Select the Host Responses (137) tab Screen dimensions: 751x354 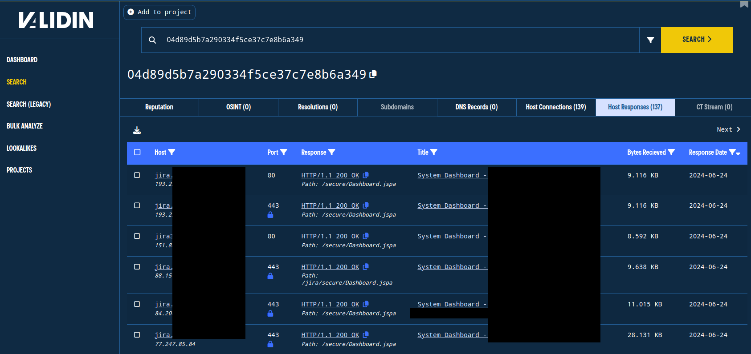coord(635,107)
